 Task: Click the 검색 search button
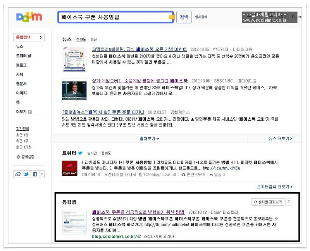[184, 17]
